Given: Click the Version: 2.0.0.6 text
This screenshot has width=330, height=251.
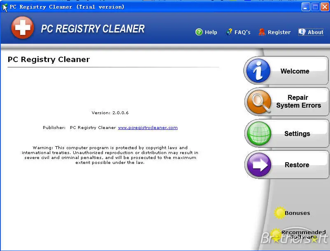Looking at the screenshot, I should pyautogui.click(x=110, y=113).
